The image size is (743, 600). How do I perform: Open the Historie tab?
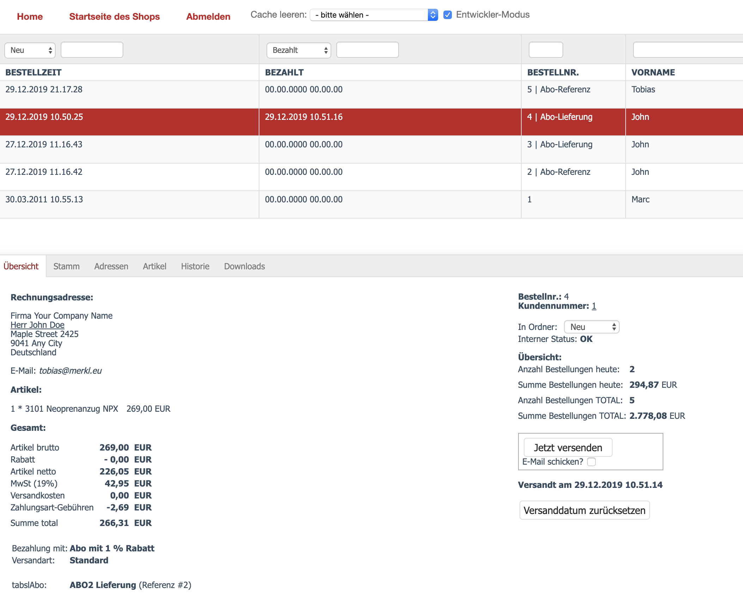195,266
